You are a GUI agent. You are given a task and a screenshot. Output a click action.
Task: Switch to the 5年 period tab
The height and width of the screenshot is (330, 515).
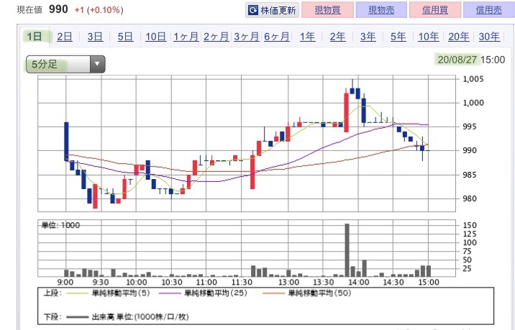tap(398, 37)
